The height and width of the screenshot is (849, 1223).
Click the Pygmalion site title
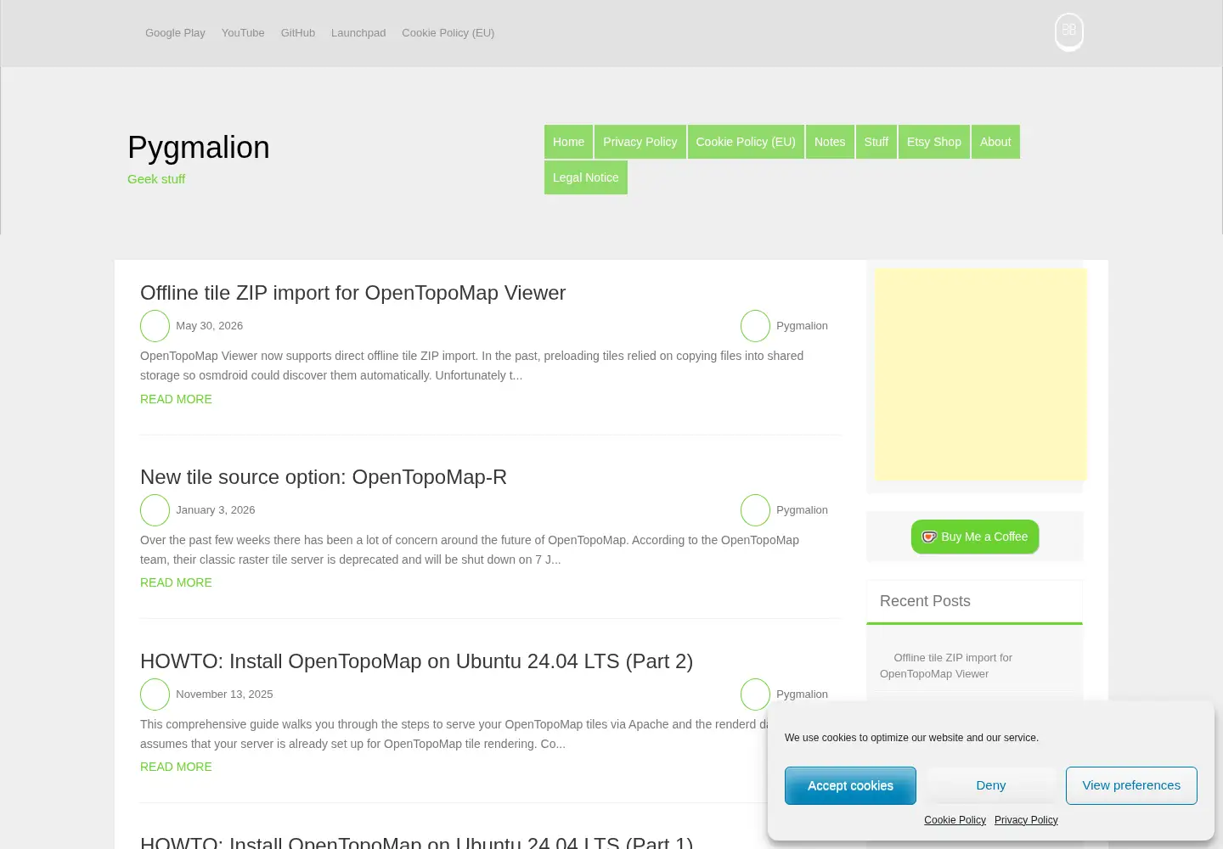point(199,148)
